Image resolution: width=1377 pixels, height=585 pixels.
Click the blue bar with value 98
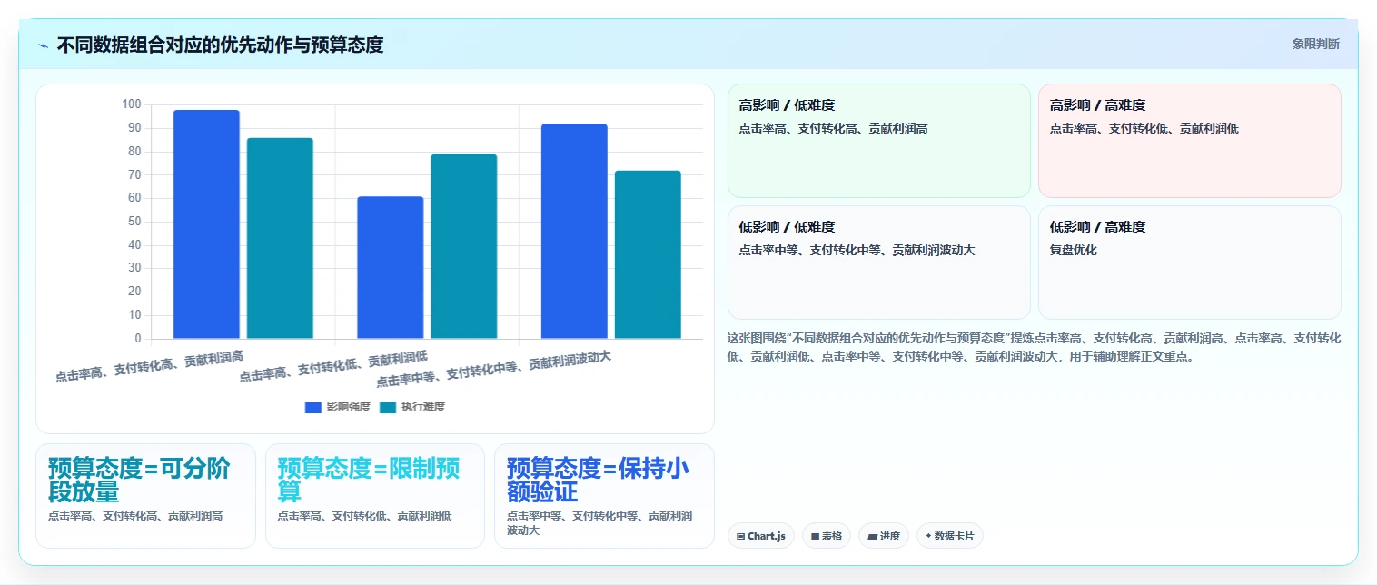coord(206,224)
